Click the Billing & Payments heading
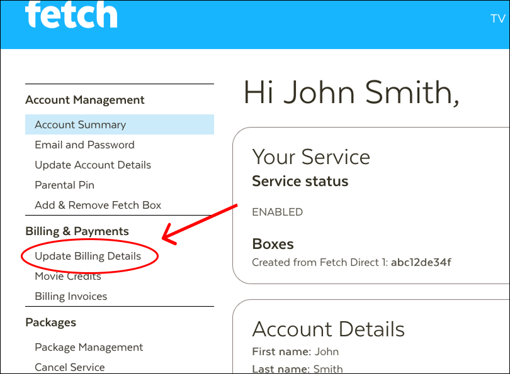This screenshot has width=510, height=374. click(x=77, y=231)
